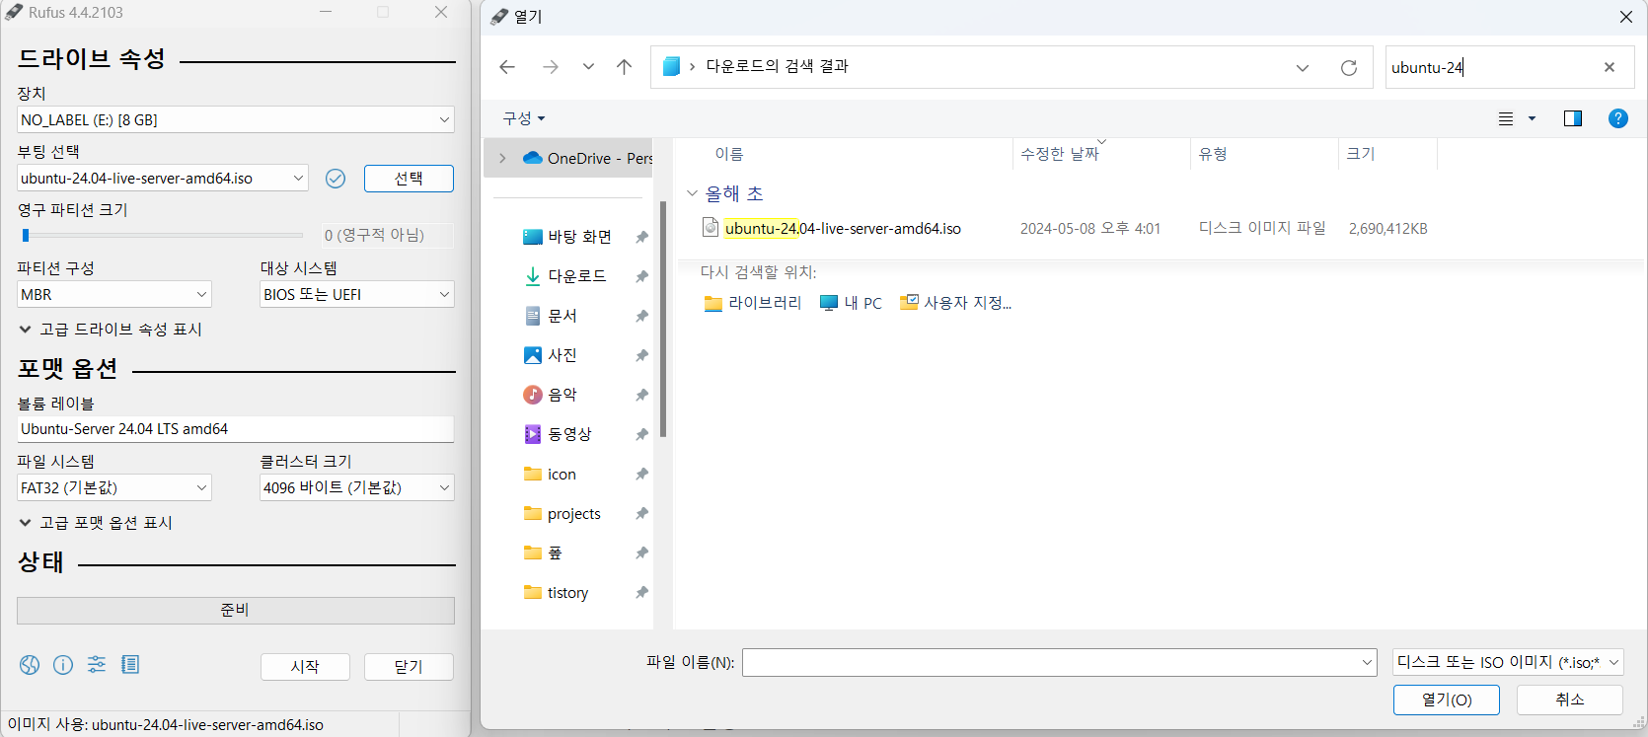Open the tistory folder in sidebar

pos(557,593)
